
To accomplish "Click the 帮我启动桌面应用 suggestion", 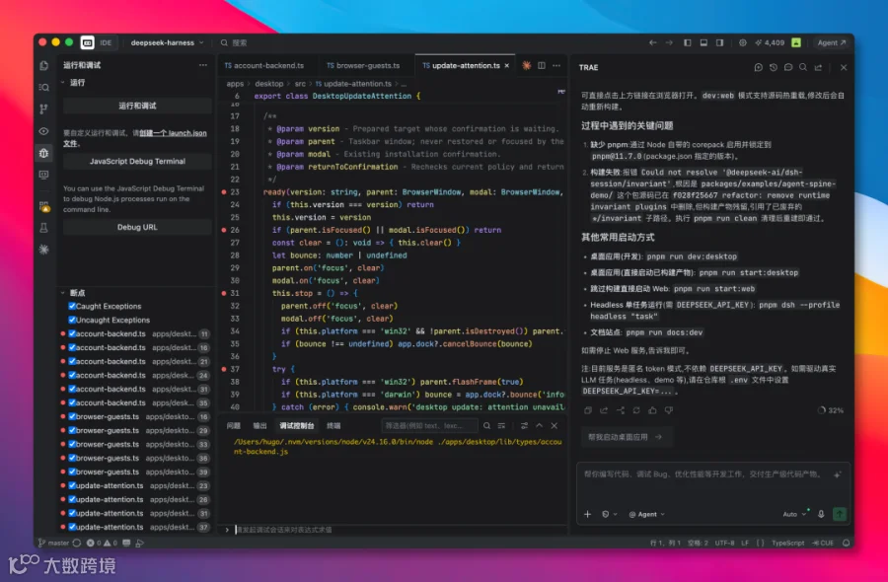I will [x=626, y=436].
